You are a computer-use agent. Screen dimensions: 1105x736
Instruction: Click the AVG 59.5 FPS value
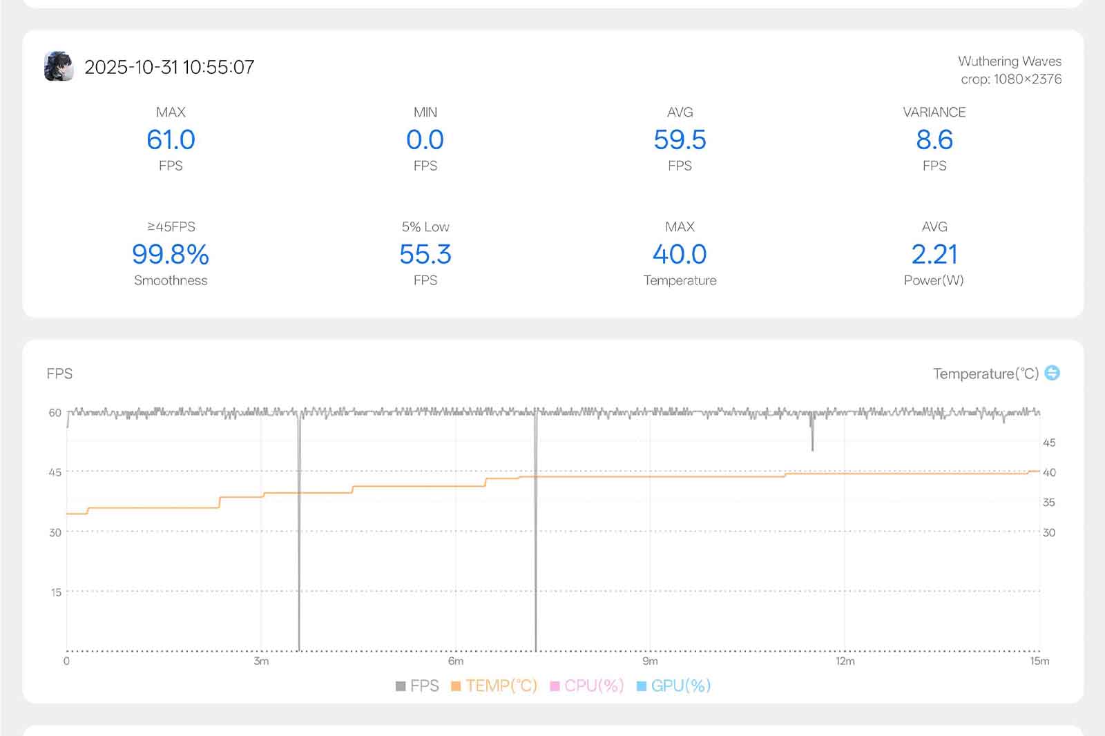[680, 139]
